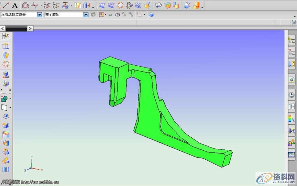Open the History clock panel
Screen dimensions: 297x186
click(291, 95)
